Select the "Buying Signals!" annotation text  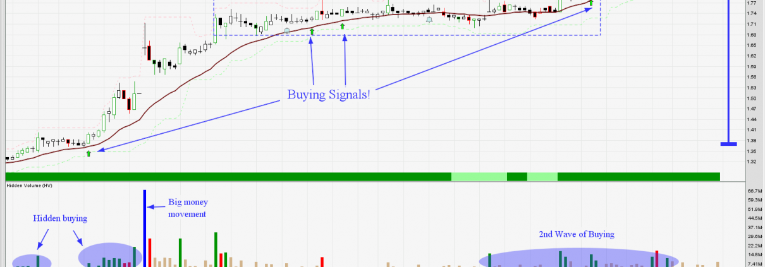[328, 95]
